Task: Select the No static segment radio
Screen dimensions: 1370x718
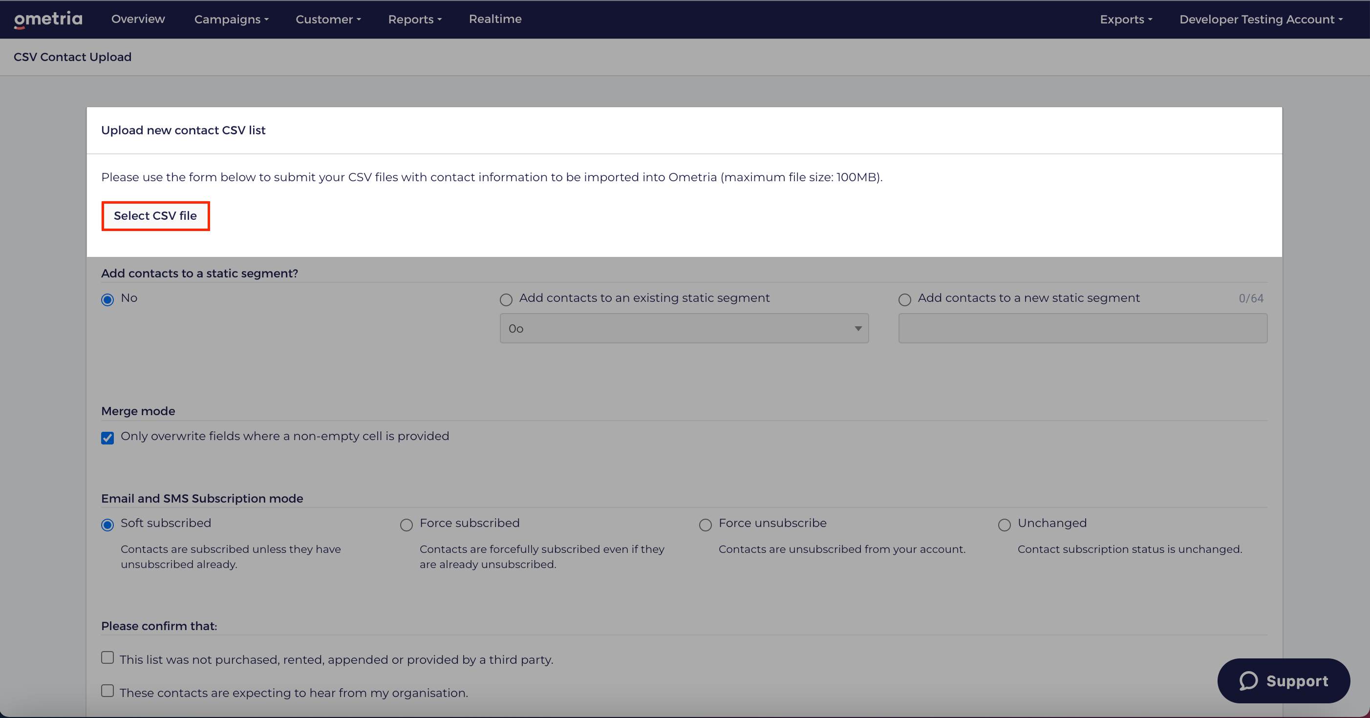Action: [x=107, y=300]
